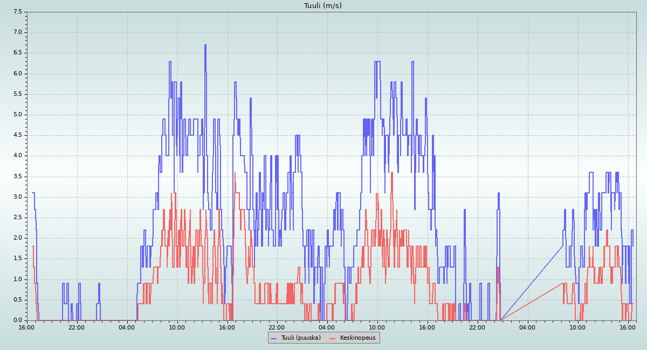Click the first 22:00 label on the x-axis
The image size is (647, 350).
tap(77, 327)
